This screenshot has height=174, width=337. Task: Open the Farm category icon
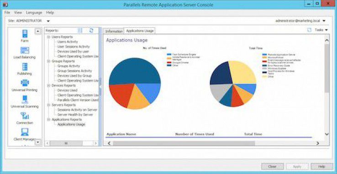(x=25, y=34)
